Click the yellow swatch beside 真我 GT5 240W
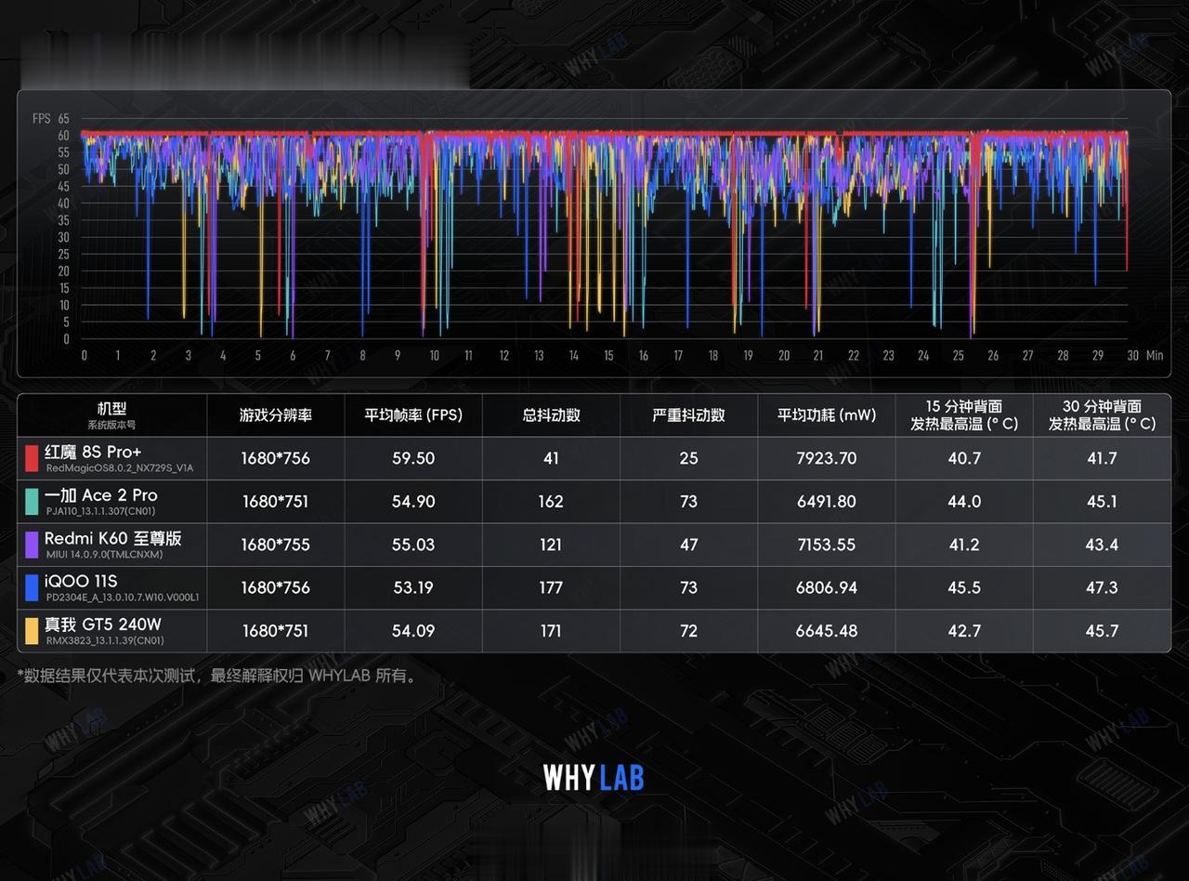This screenshot has height=881, width=1189. 32,631
